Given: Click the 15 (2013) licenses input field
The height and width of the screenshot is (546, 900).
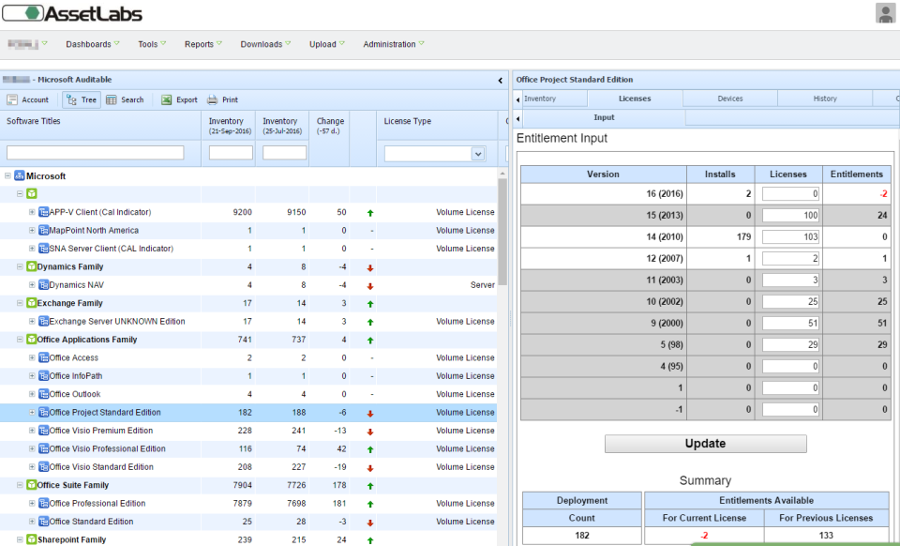Looking at the screenshot, I should click(x=790, y=216).
